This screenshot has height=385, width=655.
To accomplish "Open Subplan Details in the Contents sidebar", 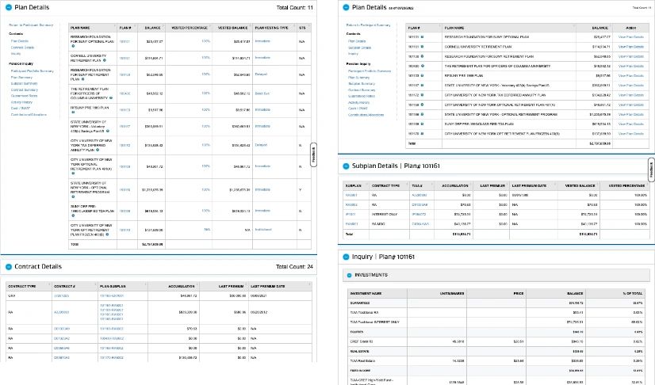I will [x=362, y=47].
